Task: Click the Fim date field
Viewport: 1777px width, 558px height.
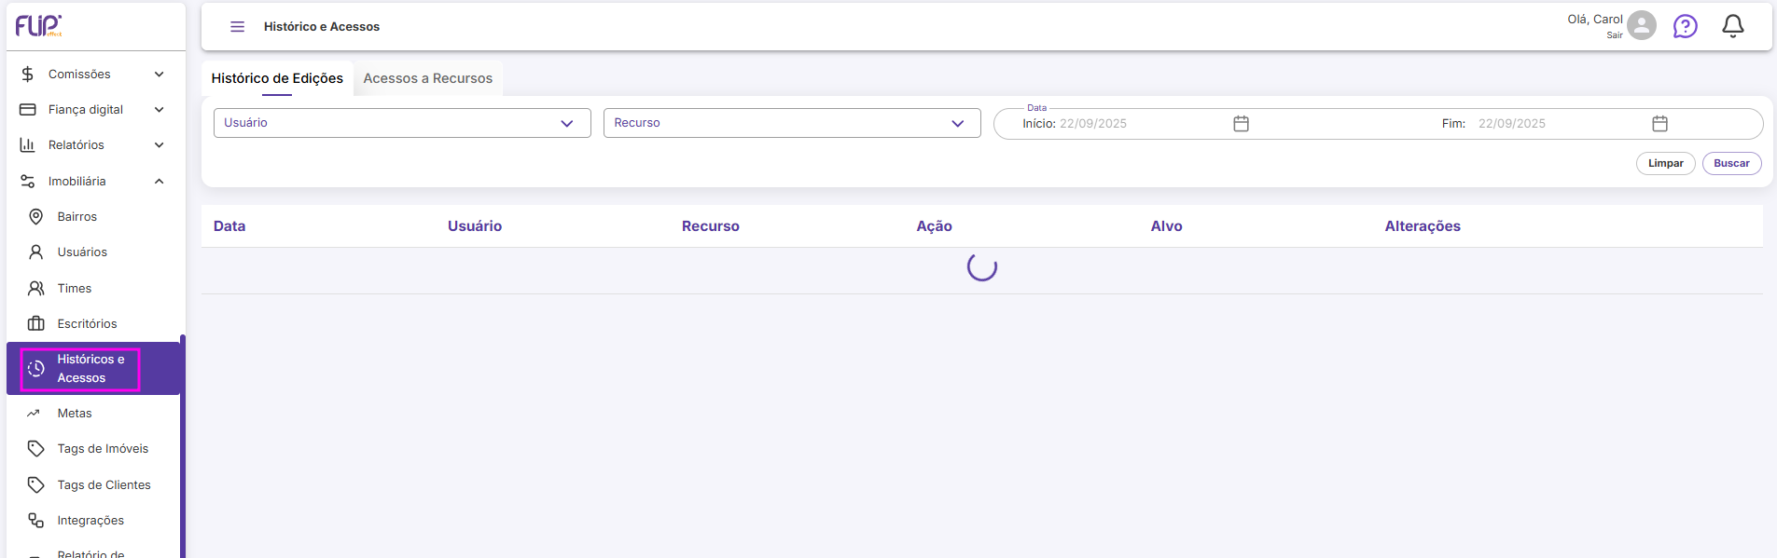Action: tap(1555, 124)
